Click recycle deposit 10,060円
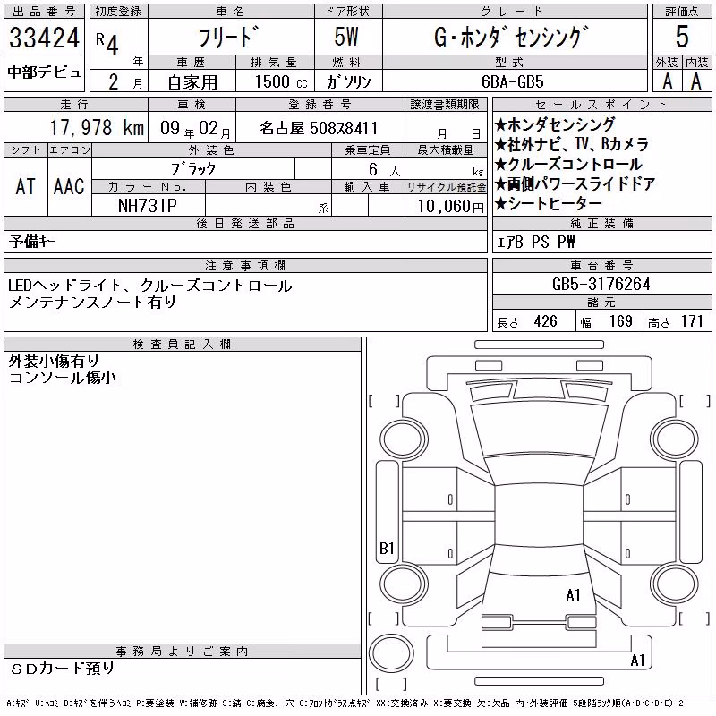Viewport: 716px width, 716px height. [450, 207]
